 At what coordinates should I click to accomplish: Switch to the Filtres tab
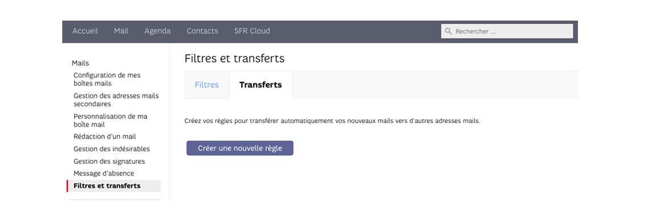click(207, 85)
